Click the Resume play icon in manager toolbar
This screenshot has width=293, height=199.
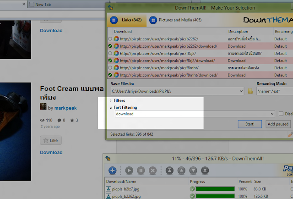[x=129, y=171]
